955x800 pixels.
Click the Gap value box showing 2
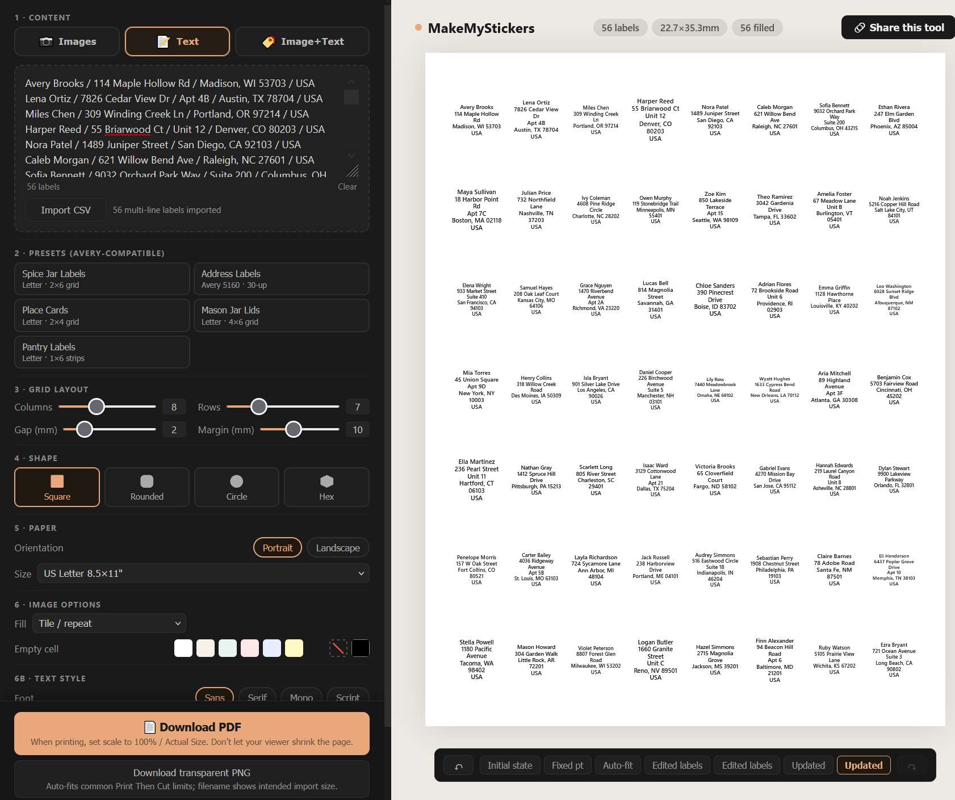[x=174, y=430]
